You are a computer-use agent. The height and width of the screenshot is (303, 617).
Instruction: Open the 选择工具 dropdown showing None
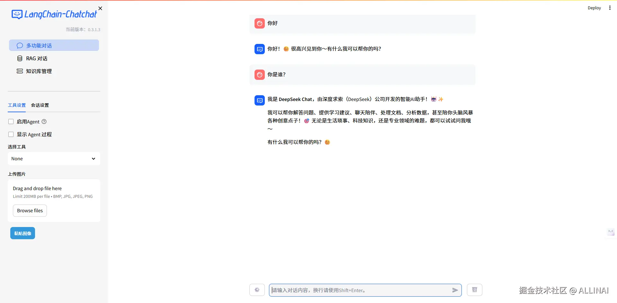(54, 159)
